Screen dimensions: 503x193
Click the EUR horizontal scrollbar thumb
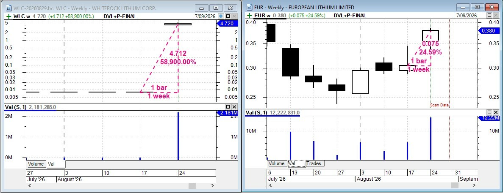(455, 185)
